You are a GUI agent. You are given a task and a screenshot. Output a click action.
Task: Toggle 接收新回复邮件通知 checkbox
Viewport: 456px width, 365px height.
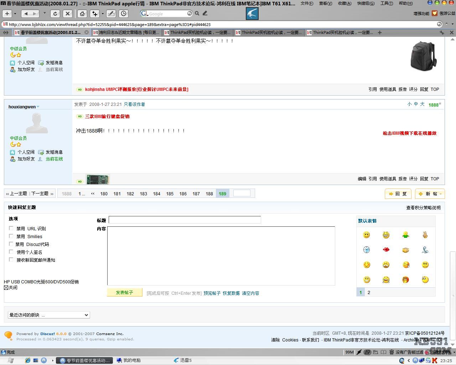coord(11,260)
